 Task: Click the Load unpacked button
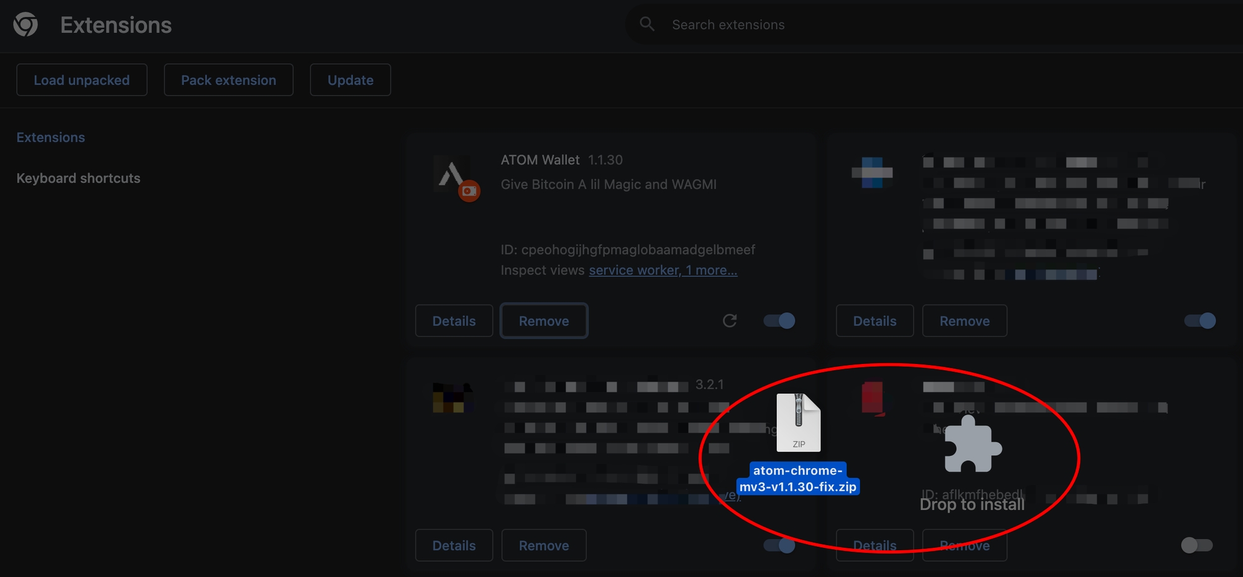point(81,80)
